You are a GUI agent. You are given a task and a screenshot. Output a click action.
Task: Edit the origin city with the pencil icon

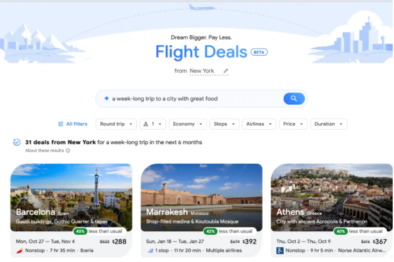(x=226, y=71)
